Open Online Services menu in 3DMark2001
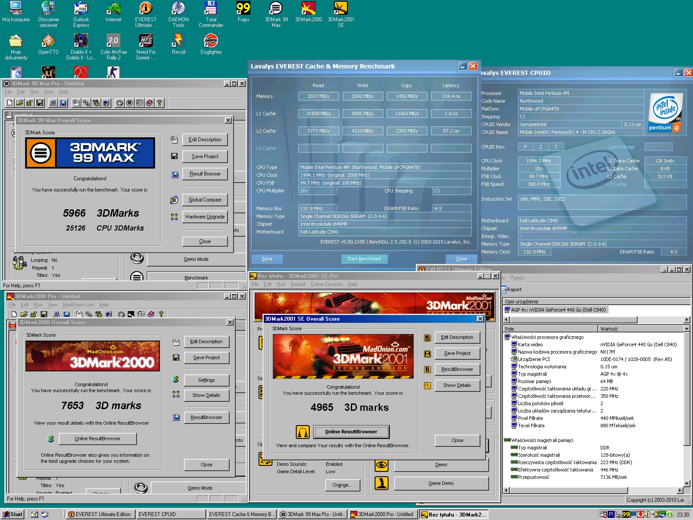This screenshot has width=693, height=520. tap(326, 284)
